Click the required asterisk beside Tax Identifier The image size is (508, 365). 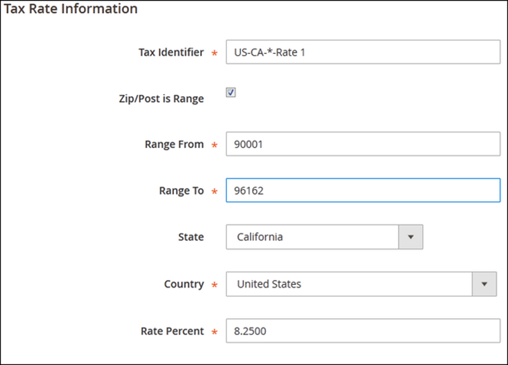point(214,53)
